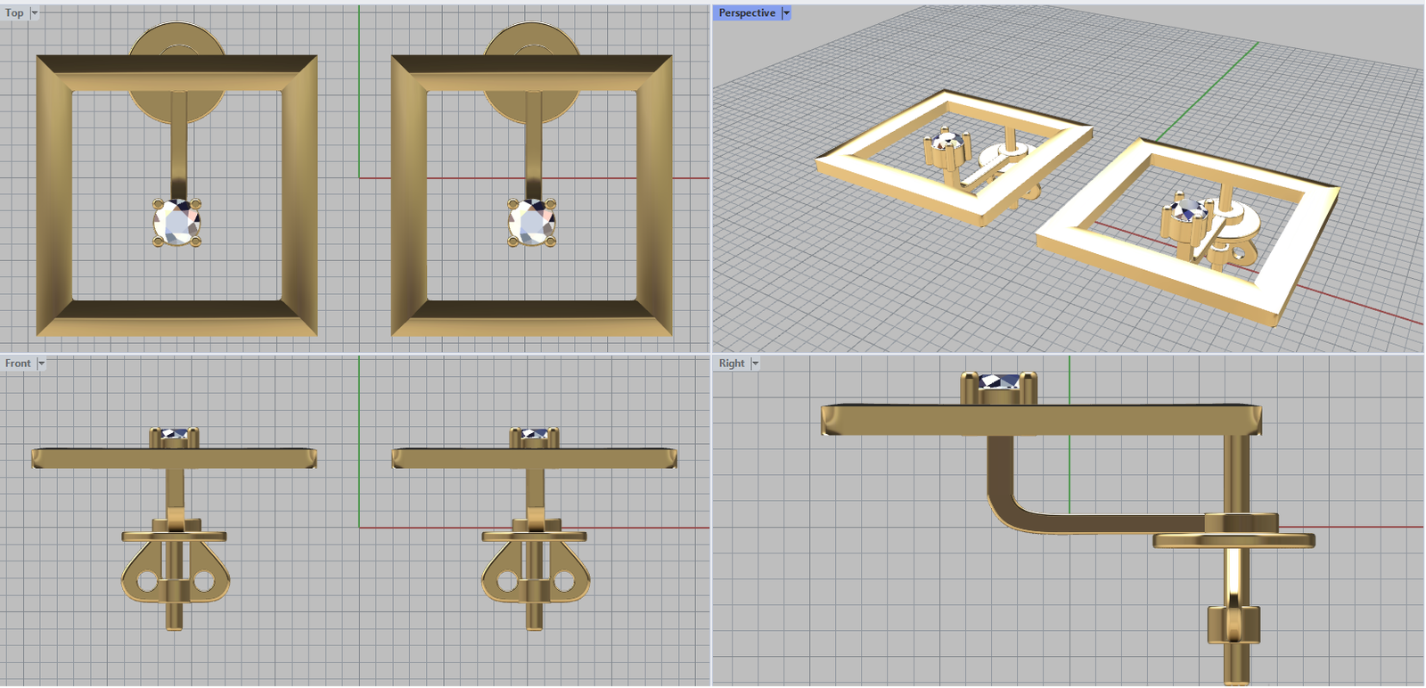Select the left earring's diamond in Top view
This screenshot has height=688, width=1426.
click(x=176, y=222)
